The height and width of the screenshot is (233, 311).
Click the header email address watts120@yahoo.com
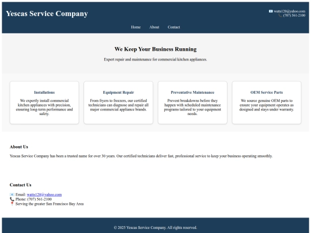[289, 12]
